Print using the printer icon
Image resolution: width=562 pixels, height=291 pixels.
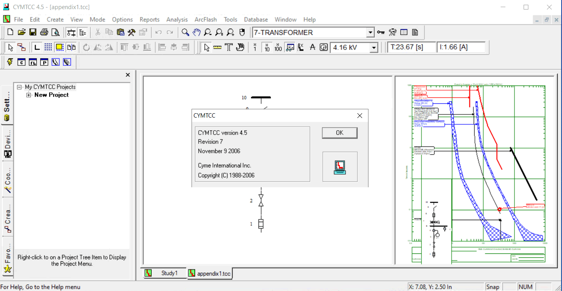tap(44, 32)
